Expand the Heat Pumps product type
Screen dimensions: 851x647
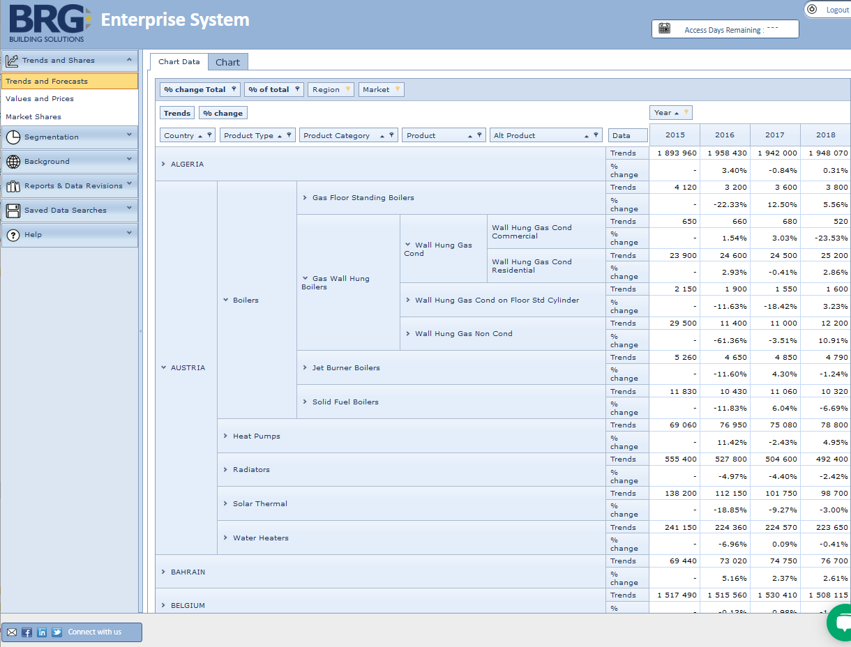[225, 436]
